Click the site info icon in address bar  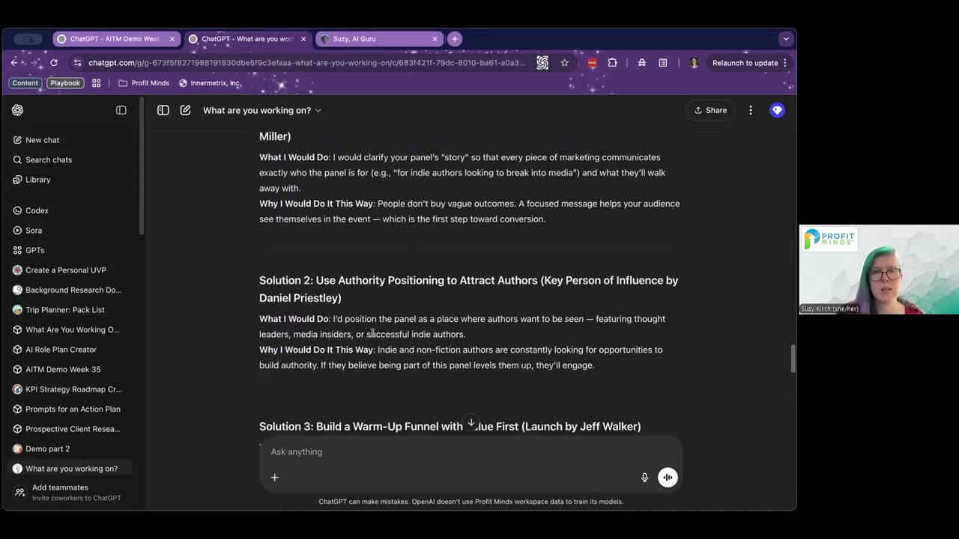click(x=78, y=63)
